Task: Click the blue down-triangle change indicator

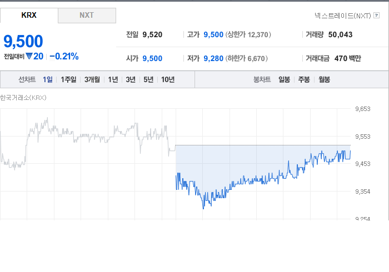Action: click(29, 57)
